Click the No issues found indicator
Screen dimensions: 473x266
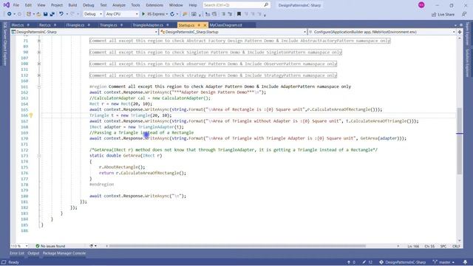pyautogui.click(x=50, y=246)
